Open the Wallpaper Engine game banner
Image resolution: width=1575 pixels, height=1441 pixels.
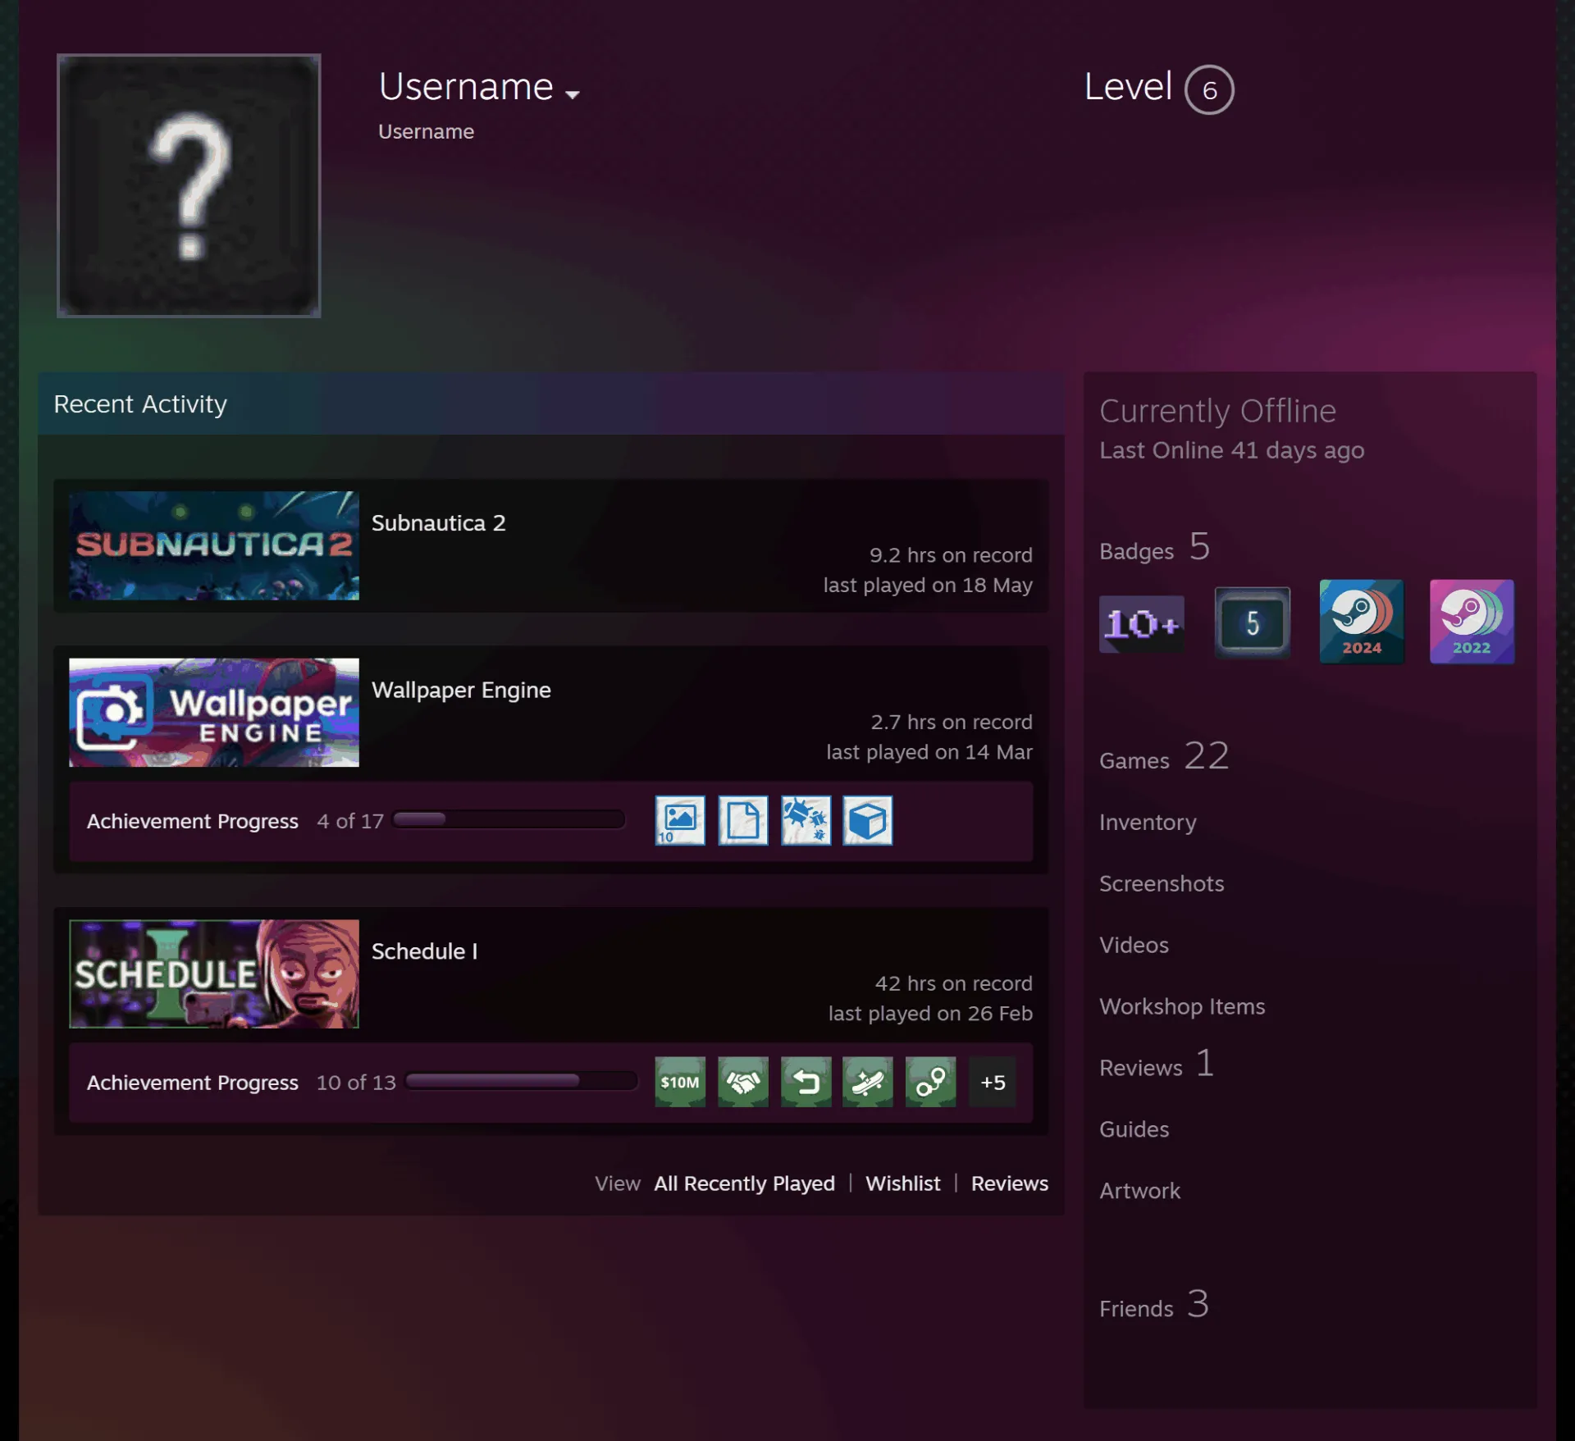point(214,712)
